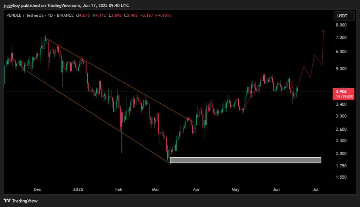Image resolution: width=360 pixels, height=207 pixels.
Task: Click the low value L3.896
Action: pyautogui.click(x=115, y=15)
